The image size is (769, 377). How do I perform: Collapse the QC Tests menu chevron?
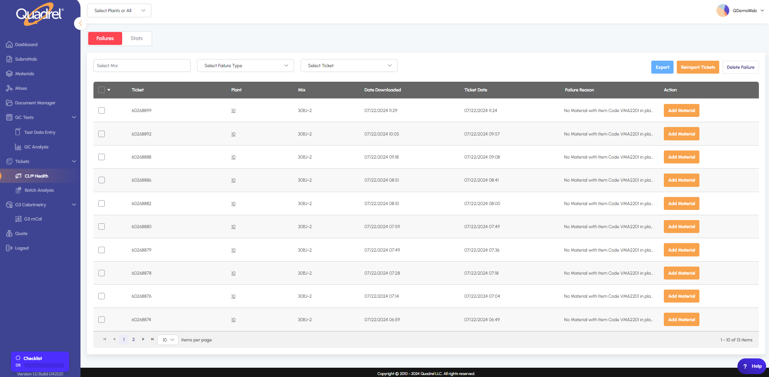point(74,117)
